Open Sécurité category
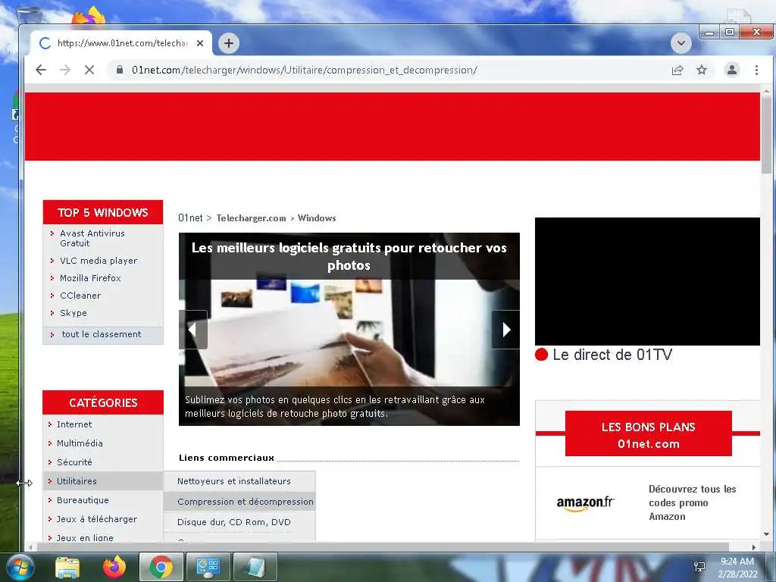776x582 pixels. pos(74,462)
